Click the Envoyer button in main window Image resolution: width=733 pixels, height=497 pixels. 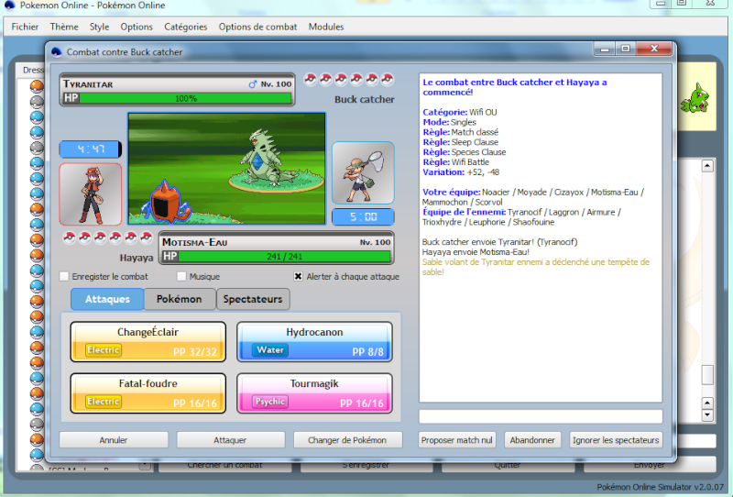pos(650,465)
